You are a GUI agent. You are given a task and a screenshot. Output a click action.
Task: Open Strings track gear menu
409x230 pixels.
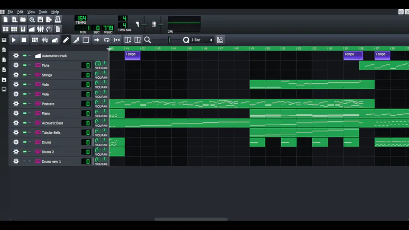coord(16,75)
